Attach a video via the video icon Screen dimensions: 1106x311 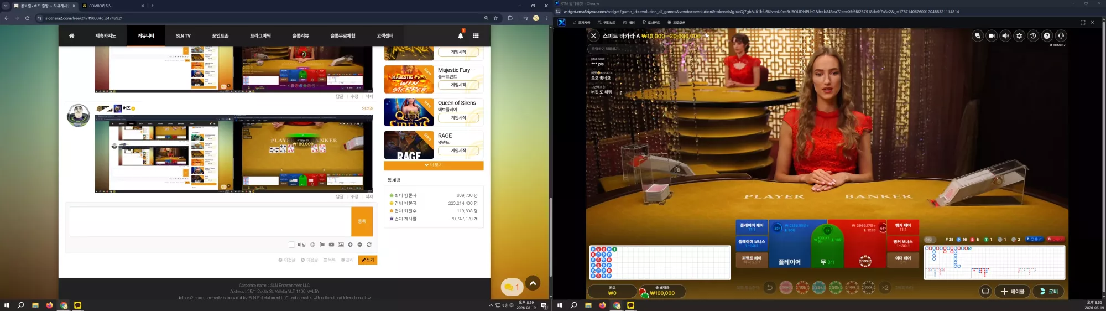point(331,245)
